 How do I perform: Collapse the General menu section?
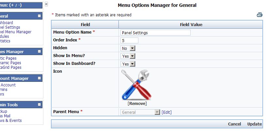click(39, 16)
